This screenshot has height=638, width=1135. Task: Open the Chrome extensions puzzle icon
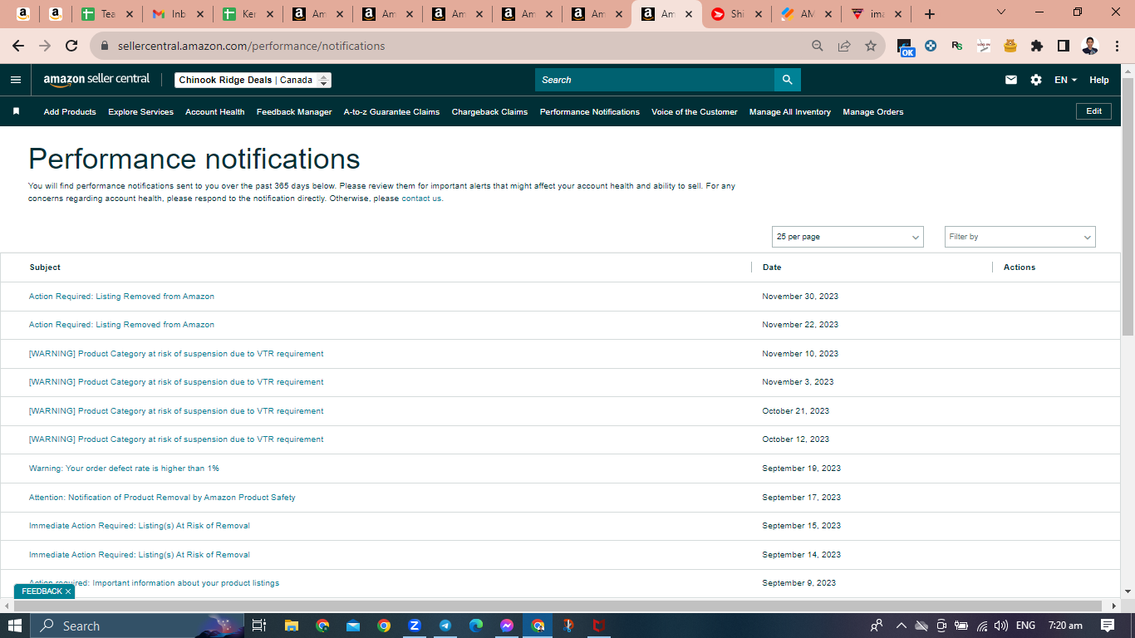pos(1037,47)
